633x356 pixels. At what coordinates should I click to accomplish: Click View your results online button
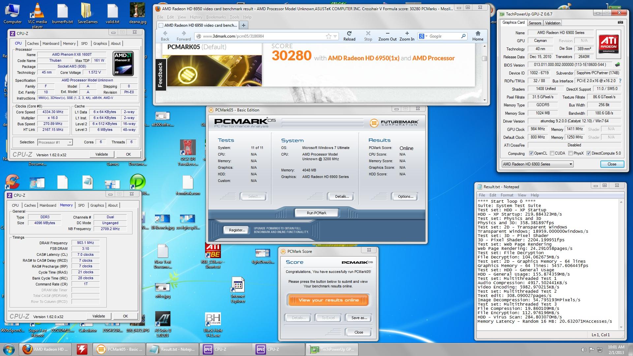328,300
